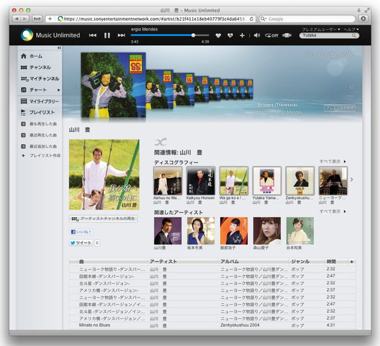The height and width of the screenshot is (346, 380).
Task: Collapse the sidebar with double-chevron
Action: (x=59, y=47)
